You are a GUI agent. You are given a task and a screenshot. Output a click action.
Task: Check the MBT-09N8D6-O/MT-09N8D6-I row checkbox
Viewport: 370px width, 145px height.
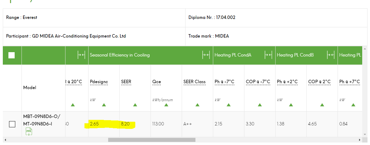(12, 124)
